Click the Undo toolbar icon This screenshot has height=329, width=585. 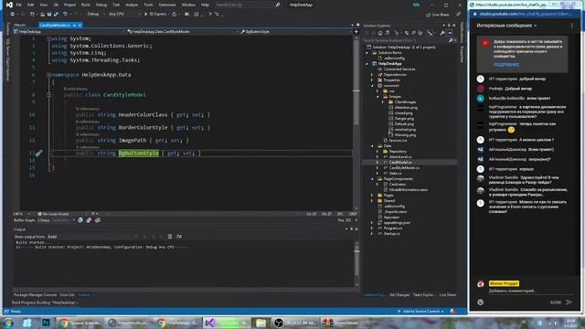click(x=65, y=15)
